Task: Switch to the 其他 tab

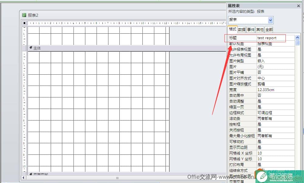Action: 260,30
